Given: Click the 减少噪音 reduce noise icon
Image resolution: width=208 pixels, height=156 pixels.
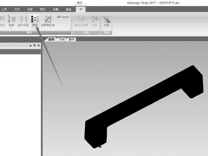Looking at the screenshot, I should click(x=23, y=21).
